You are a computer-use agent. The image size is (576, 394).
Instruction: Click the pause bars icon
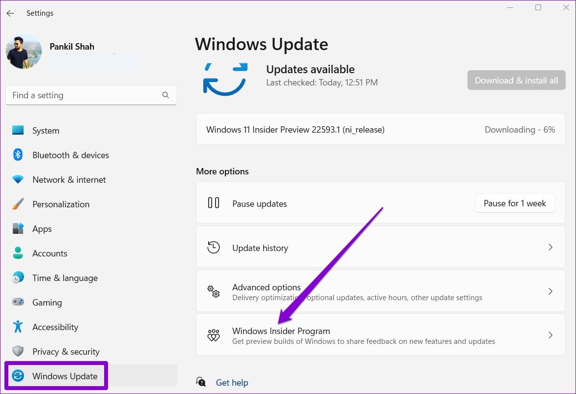click(x=214, y=203)
